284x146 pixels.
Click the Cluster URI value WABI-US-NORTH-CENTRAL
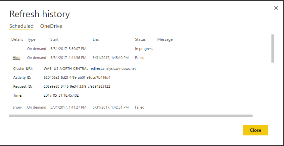90,69
